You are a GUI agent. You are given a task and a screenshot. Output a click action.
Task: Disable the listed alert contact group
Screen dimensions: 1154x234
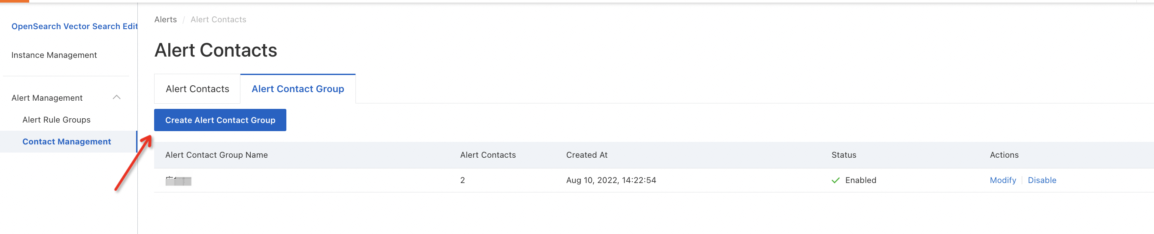tap(1042, 180)
